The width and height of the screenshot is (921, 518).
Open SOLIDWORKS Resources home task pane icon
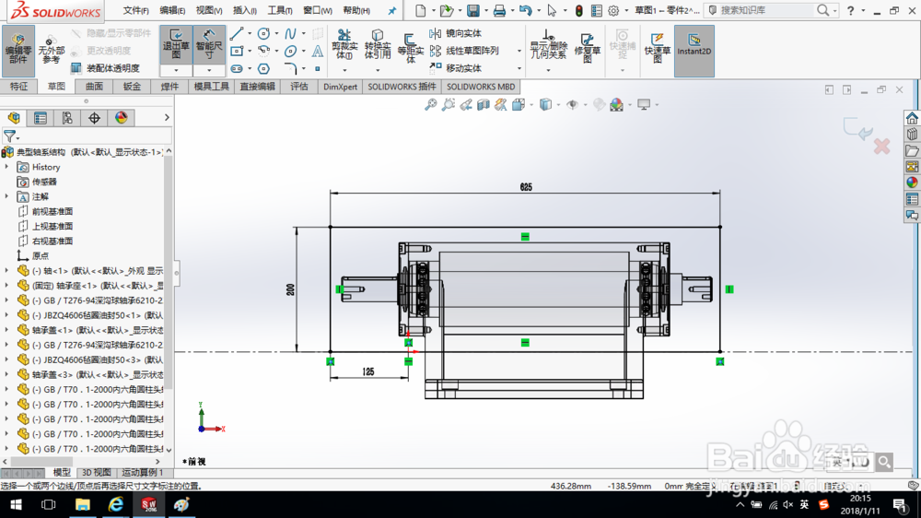tap(912, 118)
